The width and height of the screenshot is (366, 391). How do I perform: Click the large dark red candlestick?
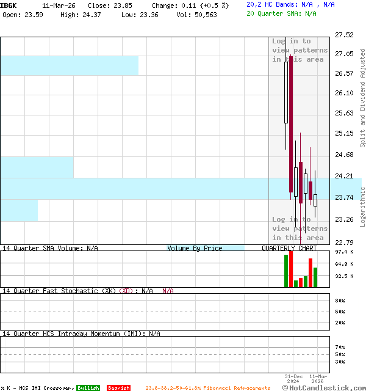point(291,122)
